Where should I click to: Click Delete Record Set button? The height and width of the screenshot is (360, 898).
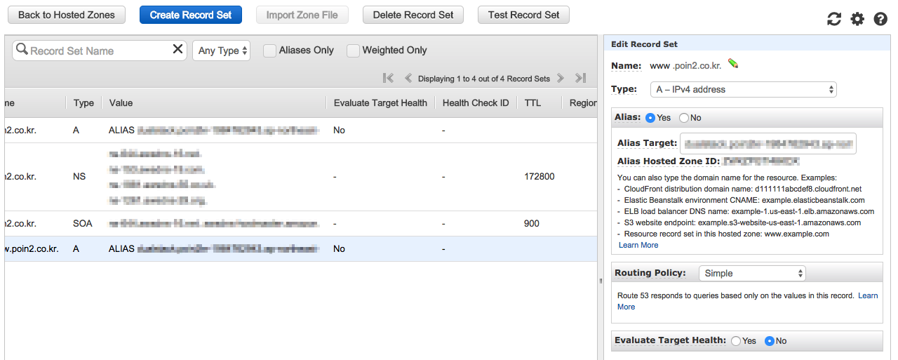(x=413, y=15)
